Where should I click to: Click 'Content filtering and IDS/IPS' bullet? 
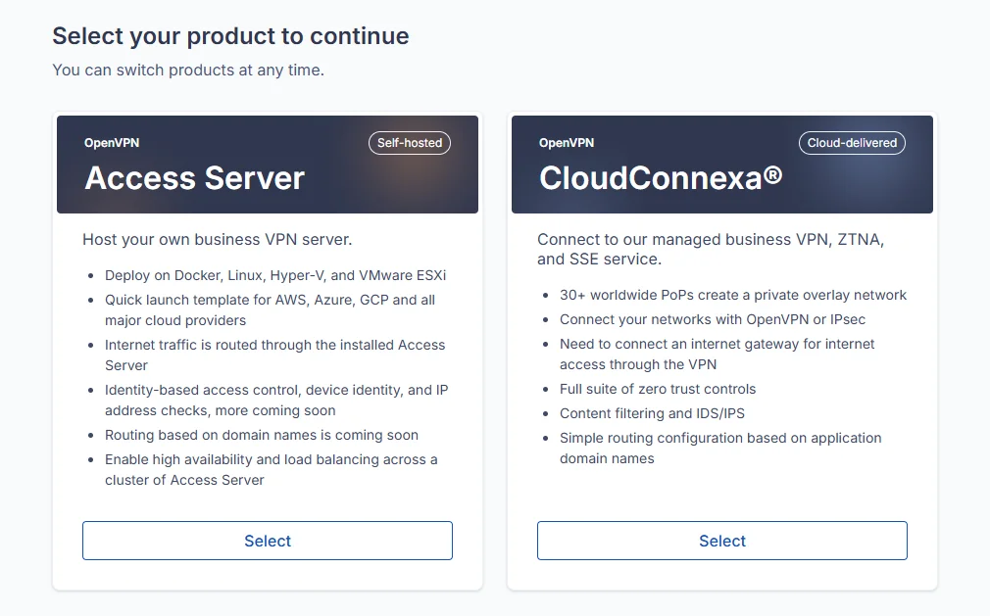652,413
